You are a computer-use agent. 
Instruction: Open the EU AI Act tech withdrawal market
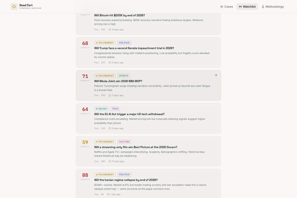point(129,114)
